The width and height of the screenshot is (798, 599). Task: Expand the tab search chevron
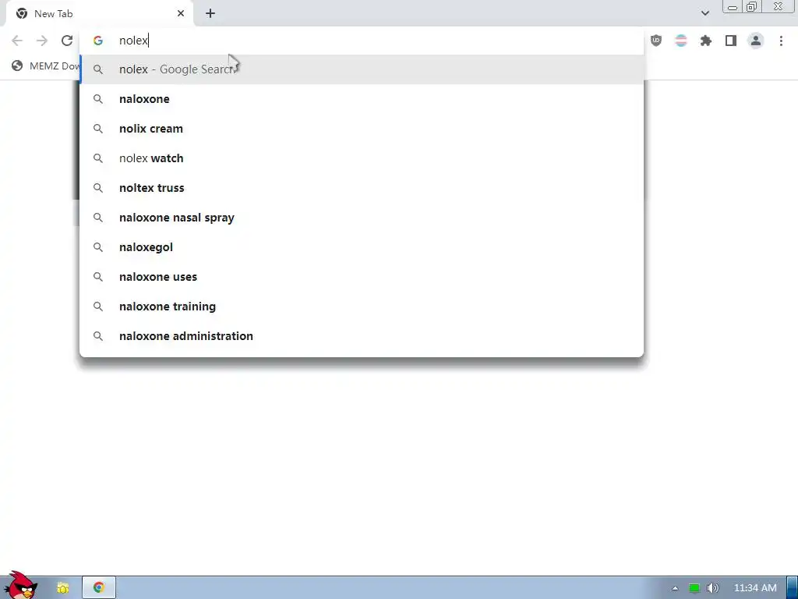coord(704,13)
